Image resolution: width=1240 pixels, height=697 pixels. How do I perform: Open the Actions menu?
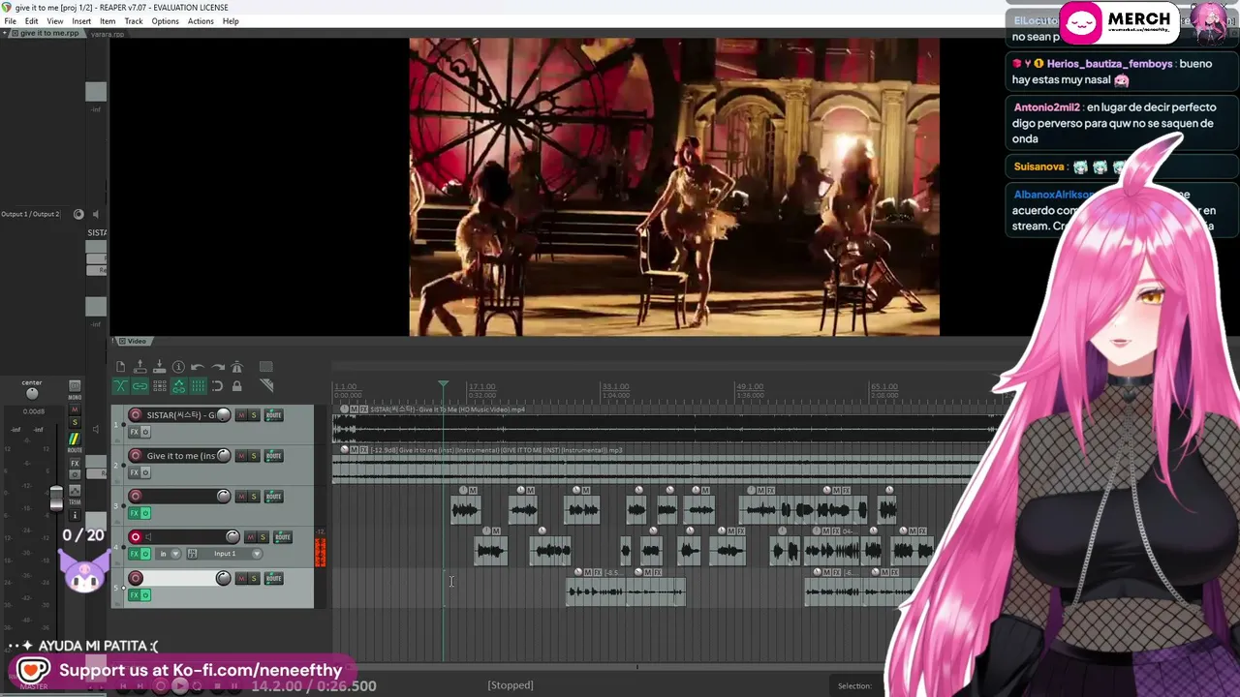click(x=201, y=21)
